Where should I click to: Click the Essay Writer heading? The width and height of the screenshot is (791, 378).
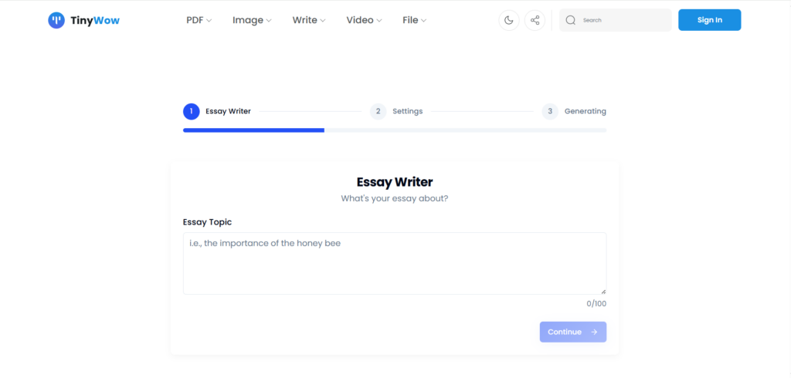click(x=395, y=182)
